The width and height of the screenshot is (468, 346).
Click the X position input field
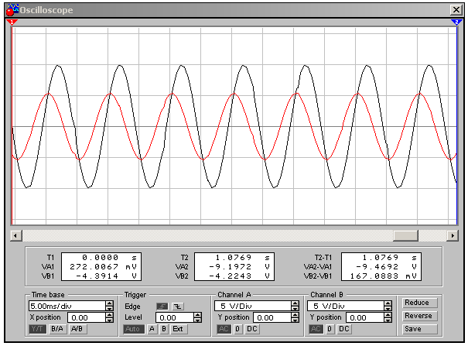click(x=87, y=317)
